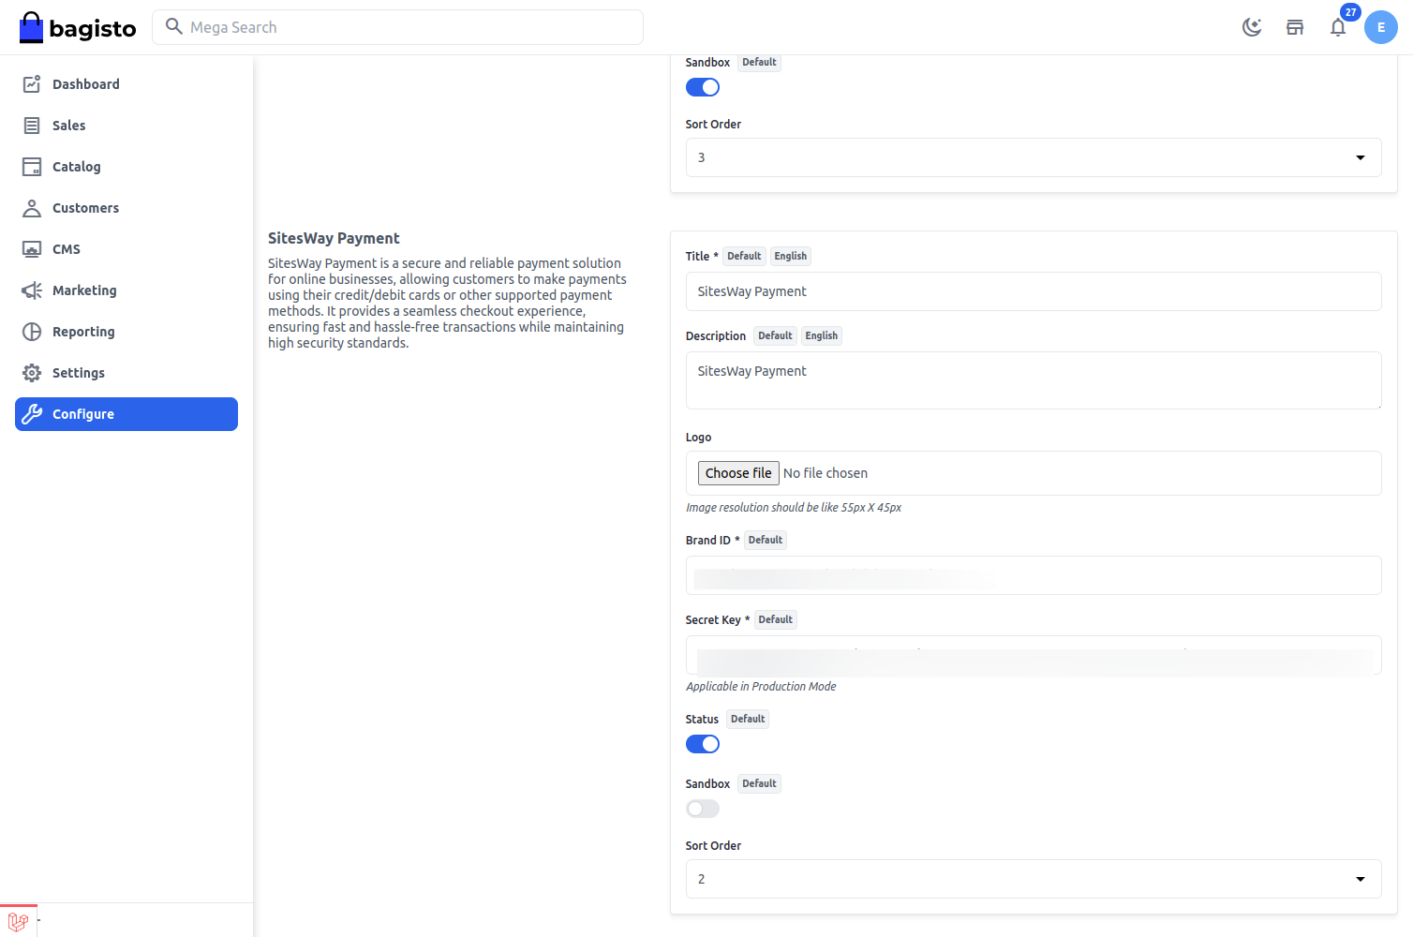This screenshot has height=937, width=1413.
Task: Click the English badge beside Title
Action: coord(791,256)
